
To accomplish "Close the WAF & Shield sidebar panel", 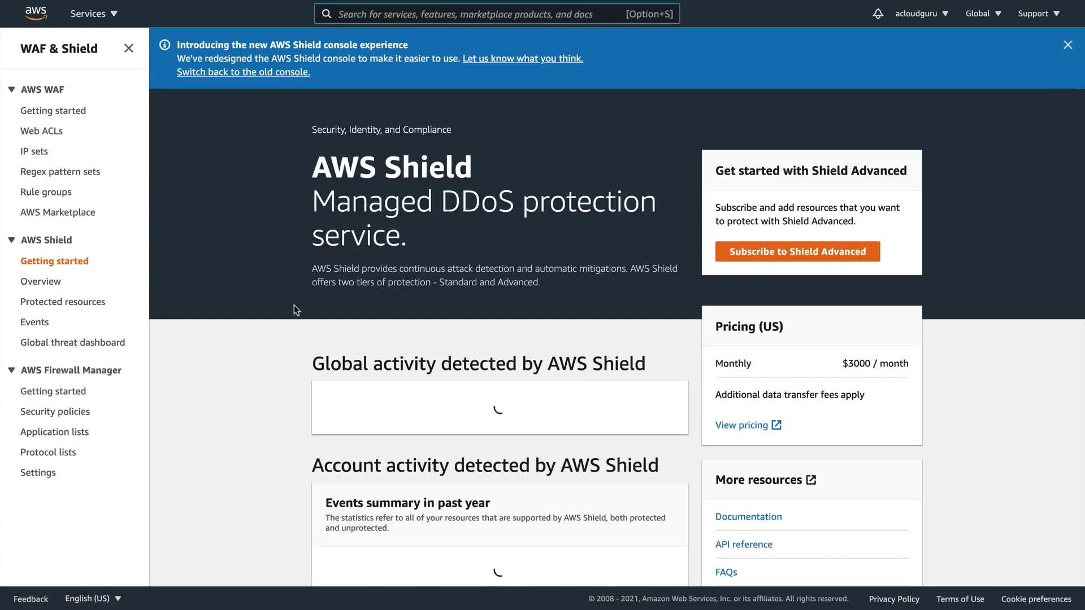I will pos(129,49).
